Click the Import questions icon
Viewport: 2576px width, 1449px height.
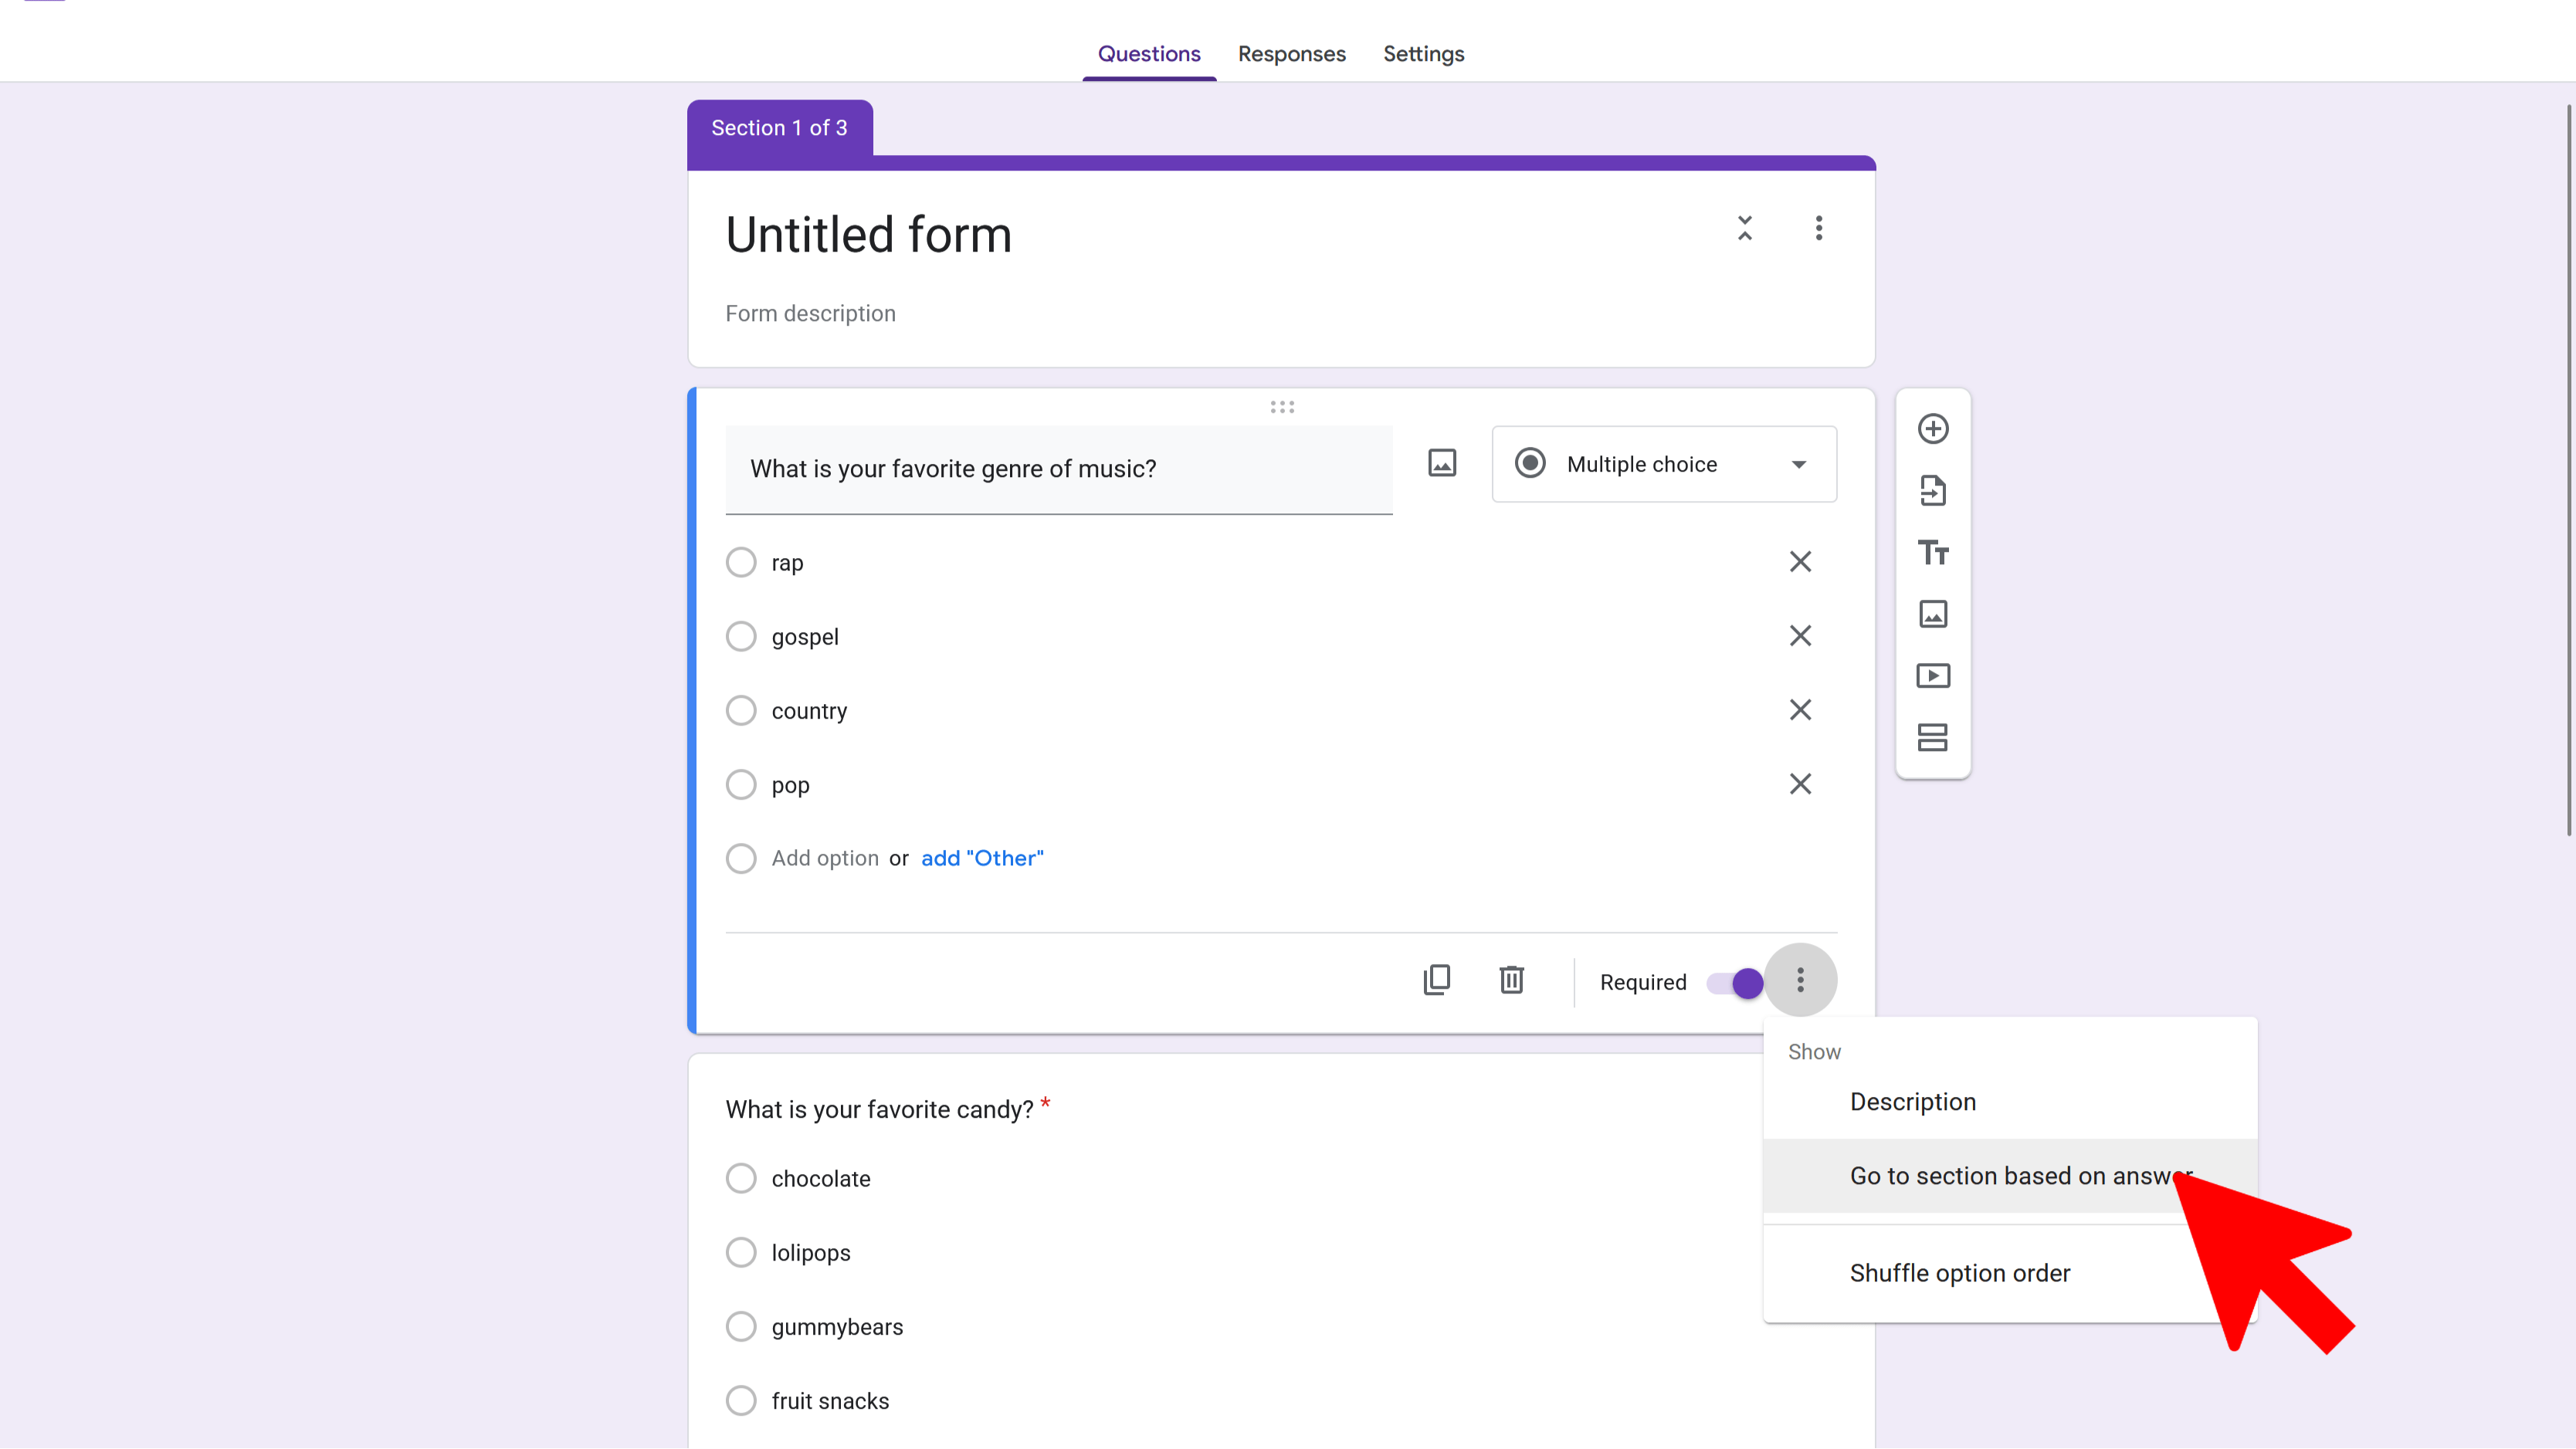point(1932,491)
